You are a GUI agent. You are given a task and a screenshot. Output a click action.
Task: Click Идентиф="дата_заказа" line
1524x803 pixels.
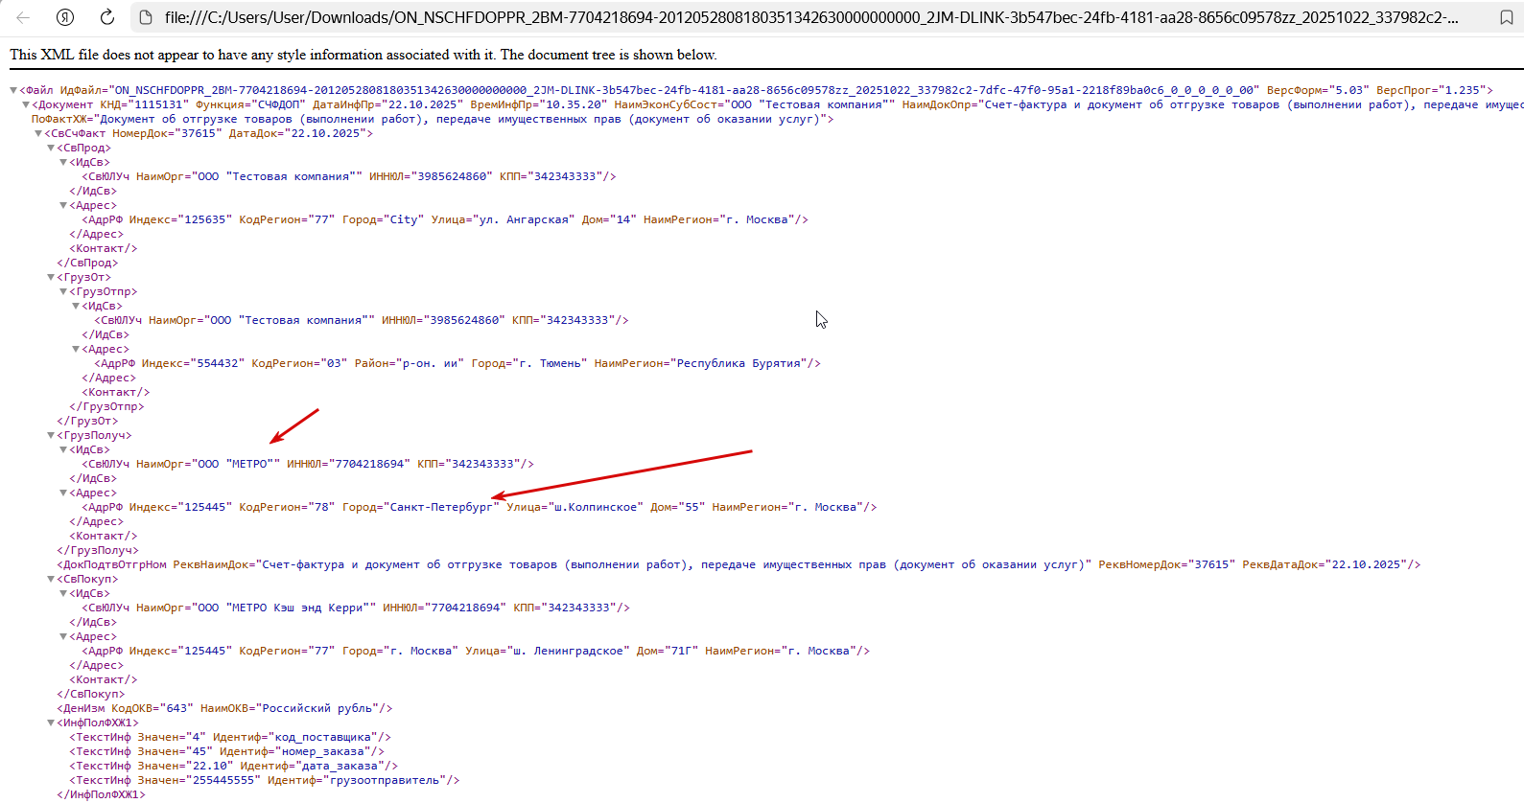[x=233, y=766]
